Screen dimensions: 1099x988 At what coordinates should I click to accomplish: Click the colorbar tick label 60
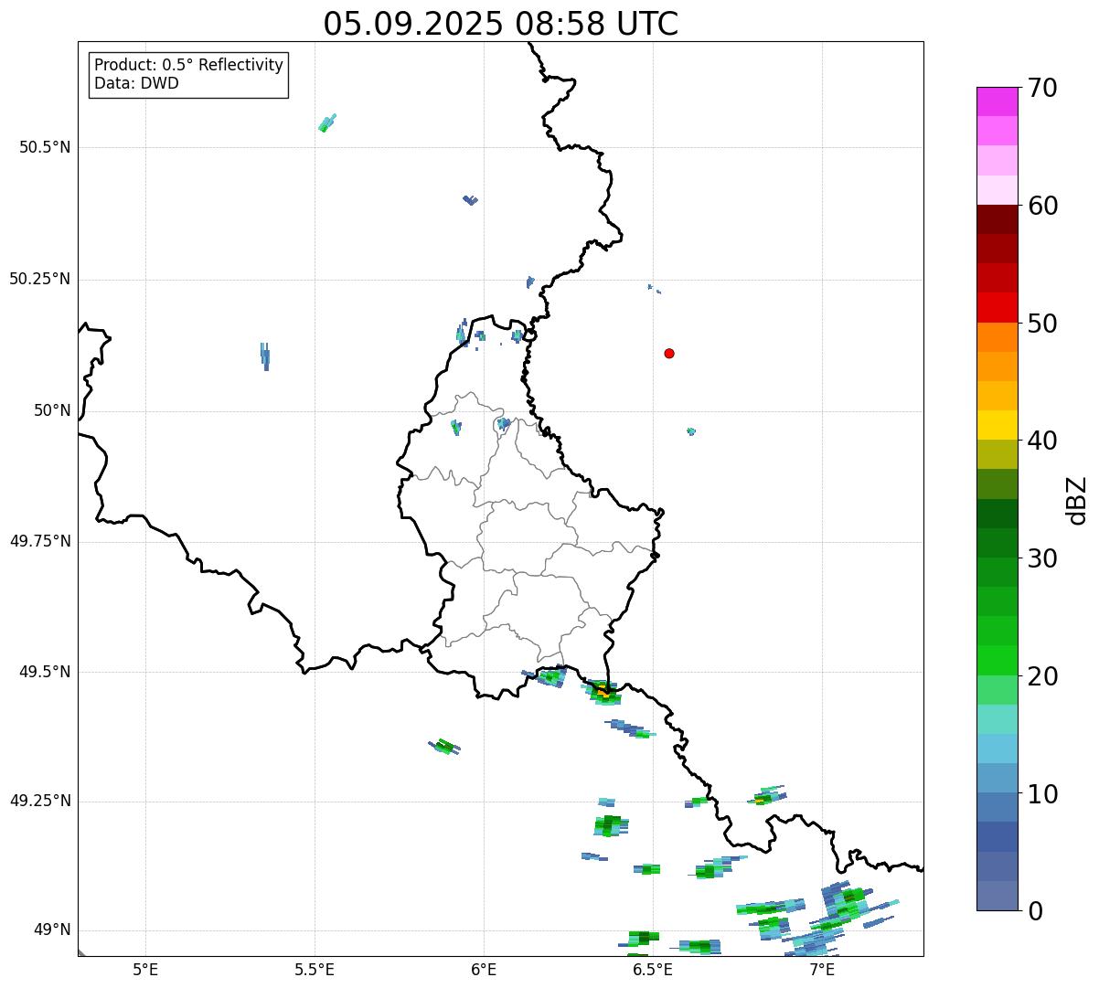pyautogui.click(x=1042, y=206)
